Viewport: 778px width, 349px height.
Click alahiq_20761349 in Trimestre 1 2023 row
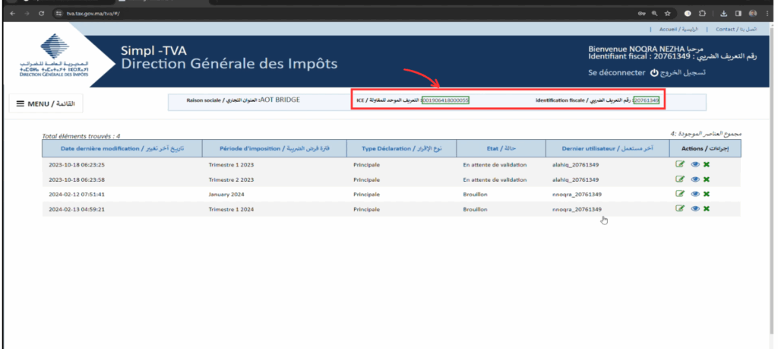click(x=575, y=165)
